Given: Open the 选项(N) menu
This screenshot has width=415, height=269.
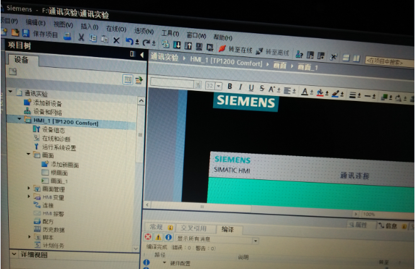Looking at the screenshot, I should click(x=144, y=31).
